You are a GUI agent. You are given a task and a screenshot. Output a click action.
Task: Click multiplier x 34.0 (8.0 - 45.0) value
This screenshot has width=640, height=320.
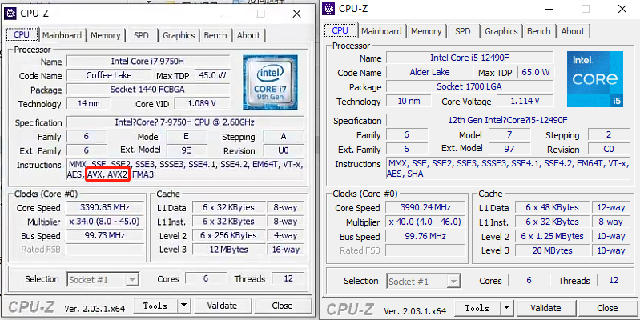(105, 222)
